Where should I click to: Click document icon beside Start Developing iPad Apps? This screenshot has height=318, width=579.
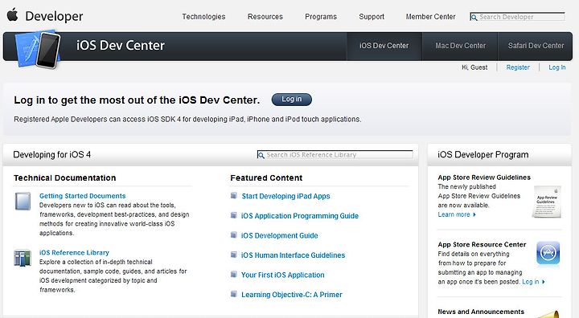point(234,195)
